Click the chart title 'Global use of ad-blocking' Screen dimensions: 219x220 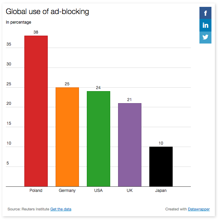point(47,12)
